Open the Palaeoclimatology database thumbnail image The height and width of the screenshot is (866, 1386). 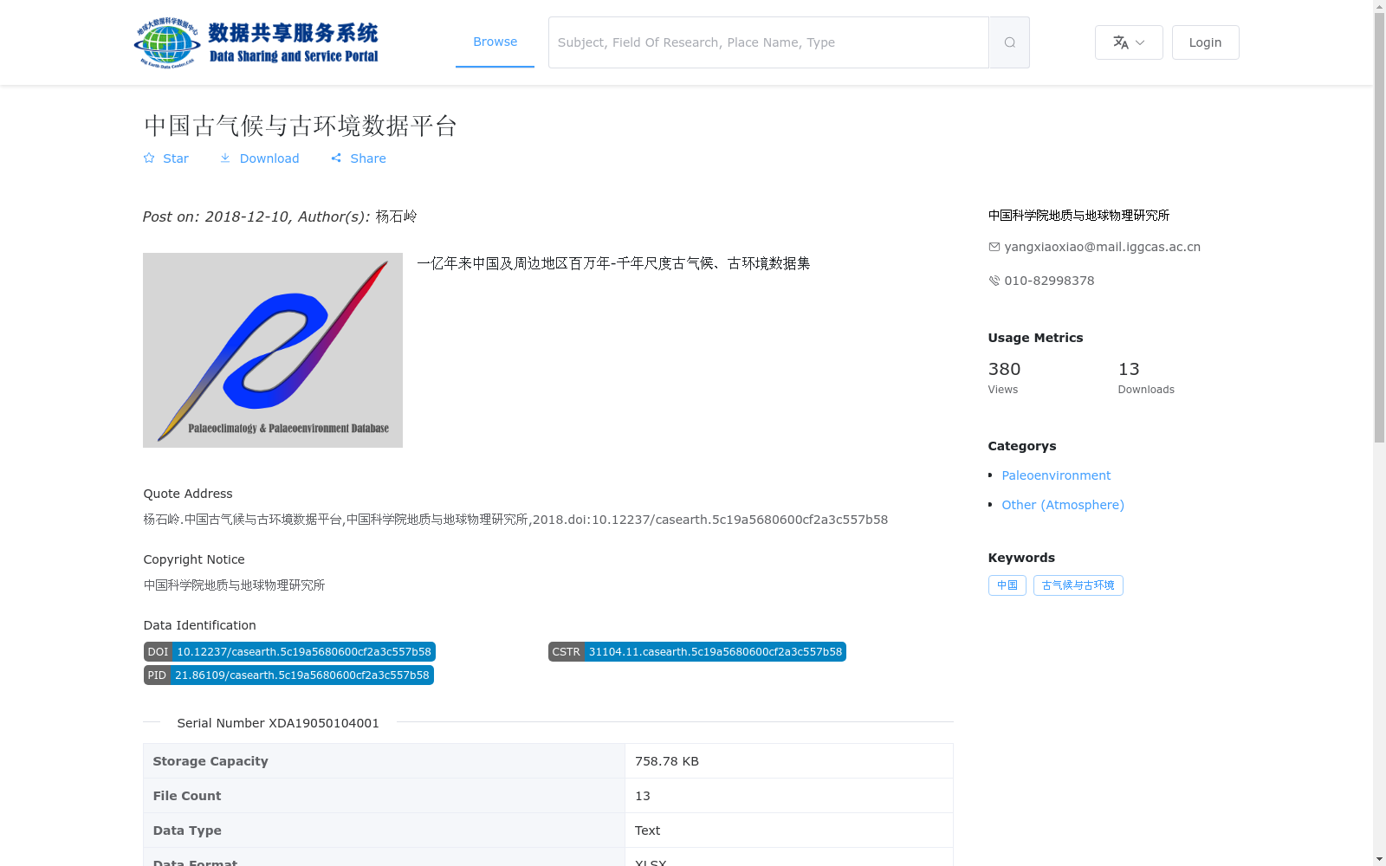273,350
